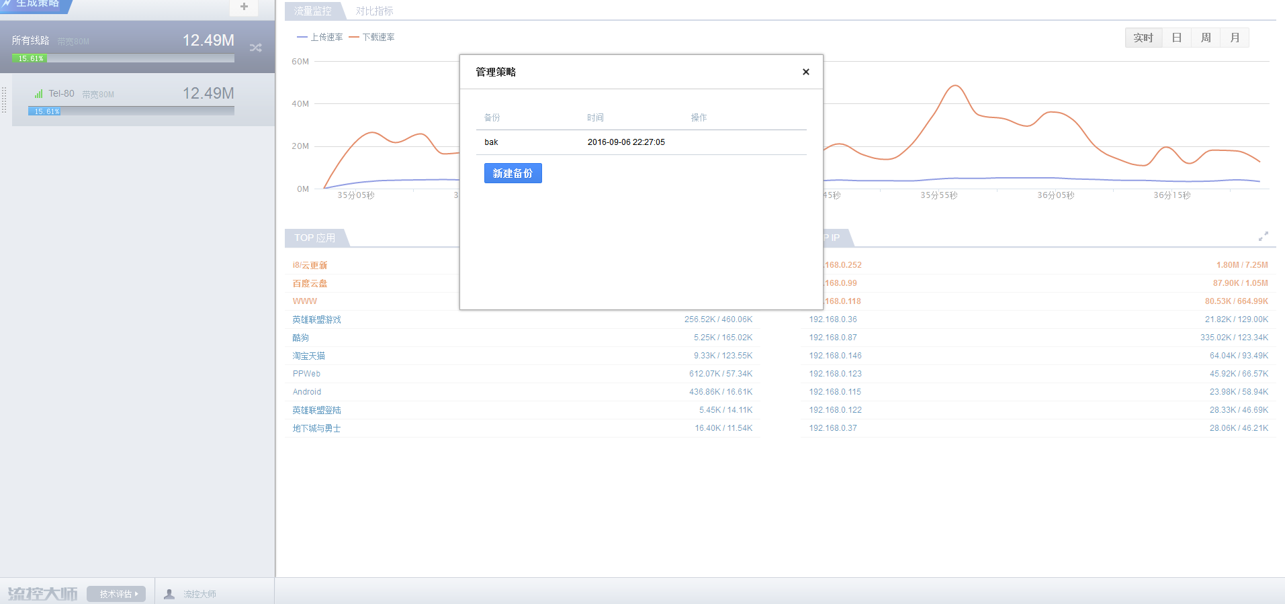Click IP address 192.168.0.87
Image resolution: width=1285 pixels, height=604 pixels.
pyautogui.click(x=833, y=338)
